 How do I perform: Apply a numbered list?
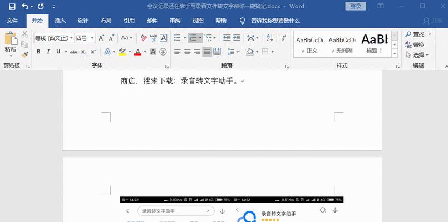click(x=193, y=38)
